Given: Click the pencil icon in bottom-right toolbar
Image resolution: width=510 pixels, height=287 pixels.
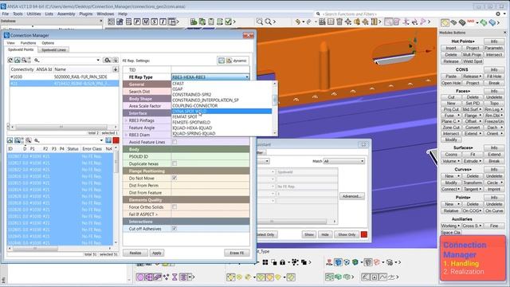Looking at the screenshot, I should pos(366,277).
